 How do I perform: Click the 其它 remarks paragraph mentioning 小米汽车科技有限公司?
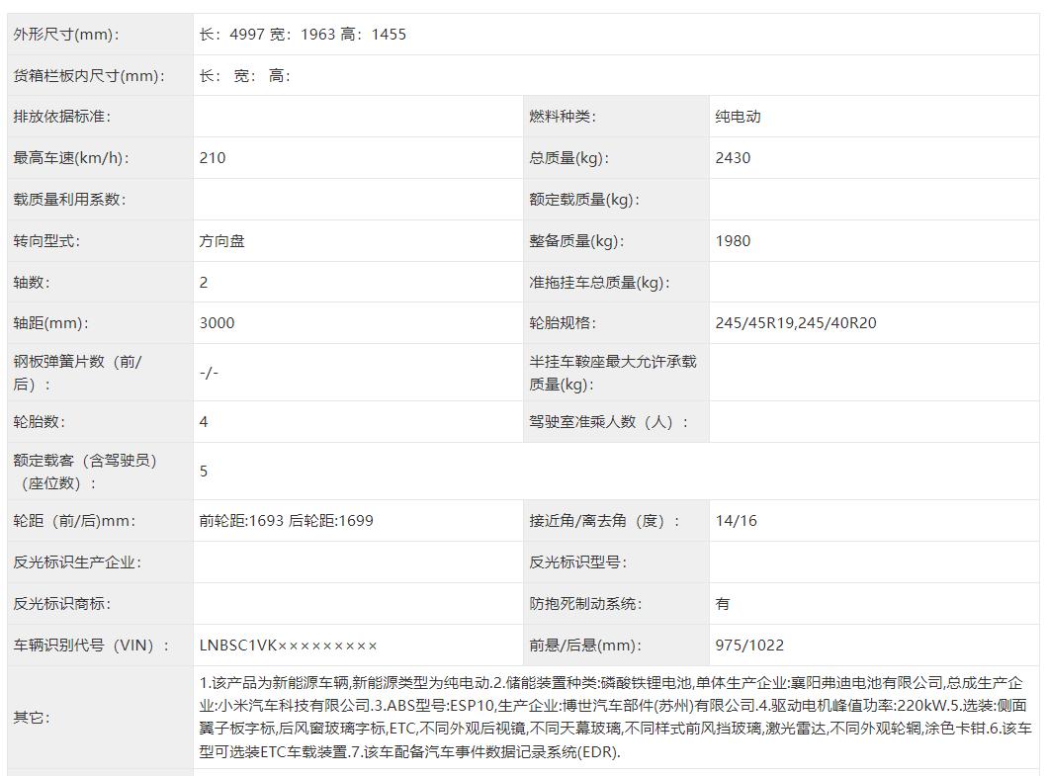tap(608, 720)
